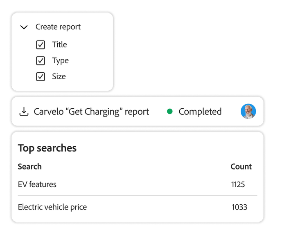Click the 1033 count value
Viewport: 307px width, 230px height.
239,207
